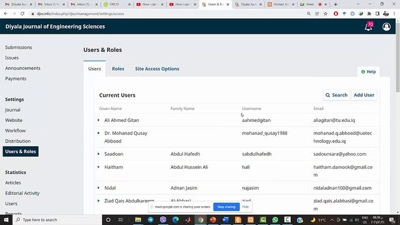Click the Windows Start button
This screenshot has width=400, height=225.
coord(6,219)
